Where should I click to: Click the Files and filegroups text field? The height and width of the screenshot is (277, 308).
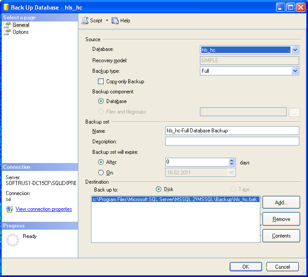click(x=243, y=112)
